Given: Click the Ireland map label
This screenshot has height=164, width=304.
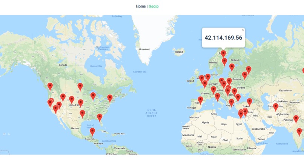Looking at the screenshot, I should point(190,81).
